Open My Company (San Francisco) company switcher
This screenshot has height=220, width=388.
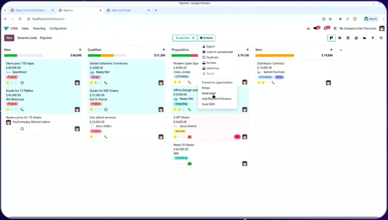pyautogui.click(x=358, y=29)
